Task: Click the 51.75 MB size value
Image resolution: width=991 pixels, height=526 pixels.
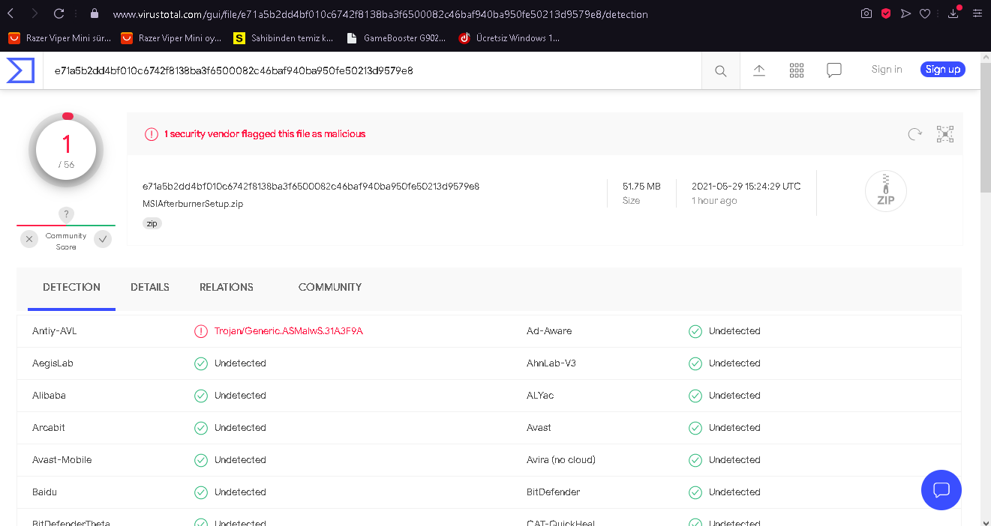Action: pyautogui.click(x=641, y=186)
